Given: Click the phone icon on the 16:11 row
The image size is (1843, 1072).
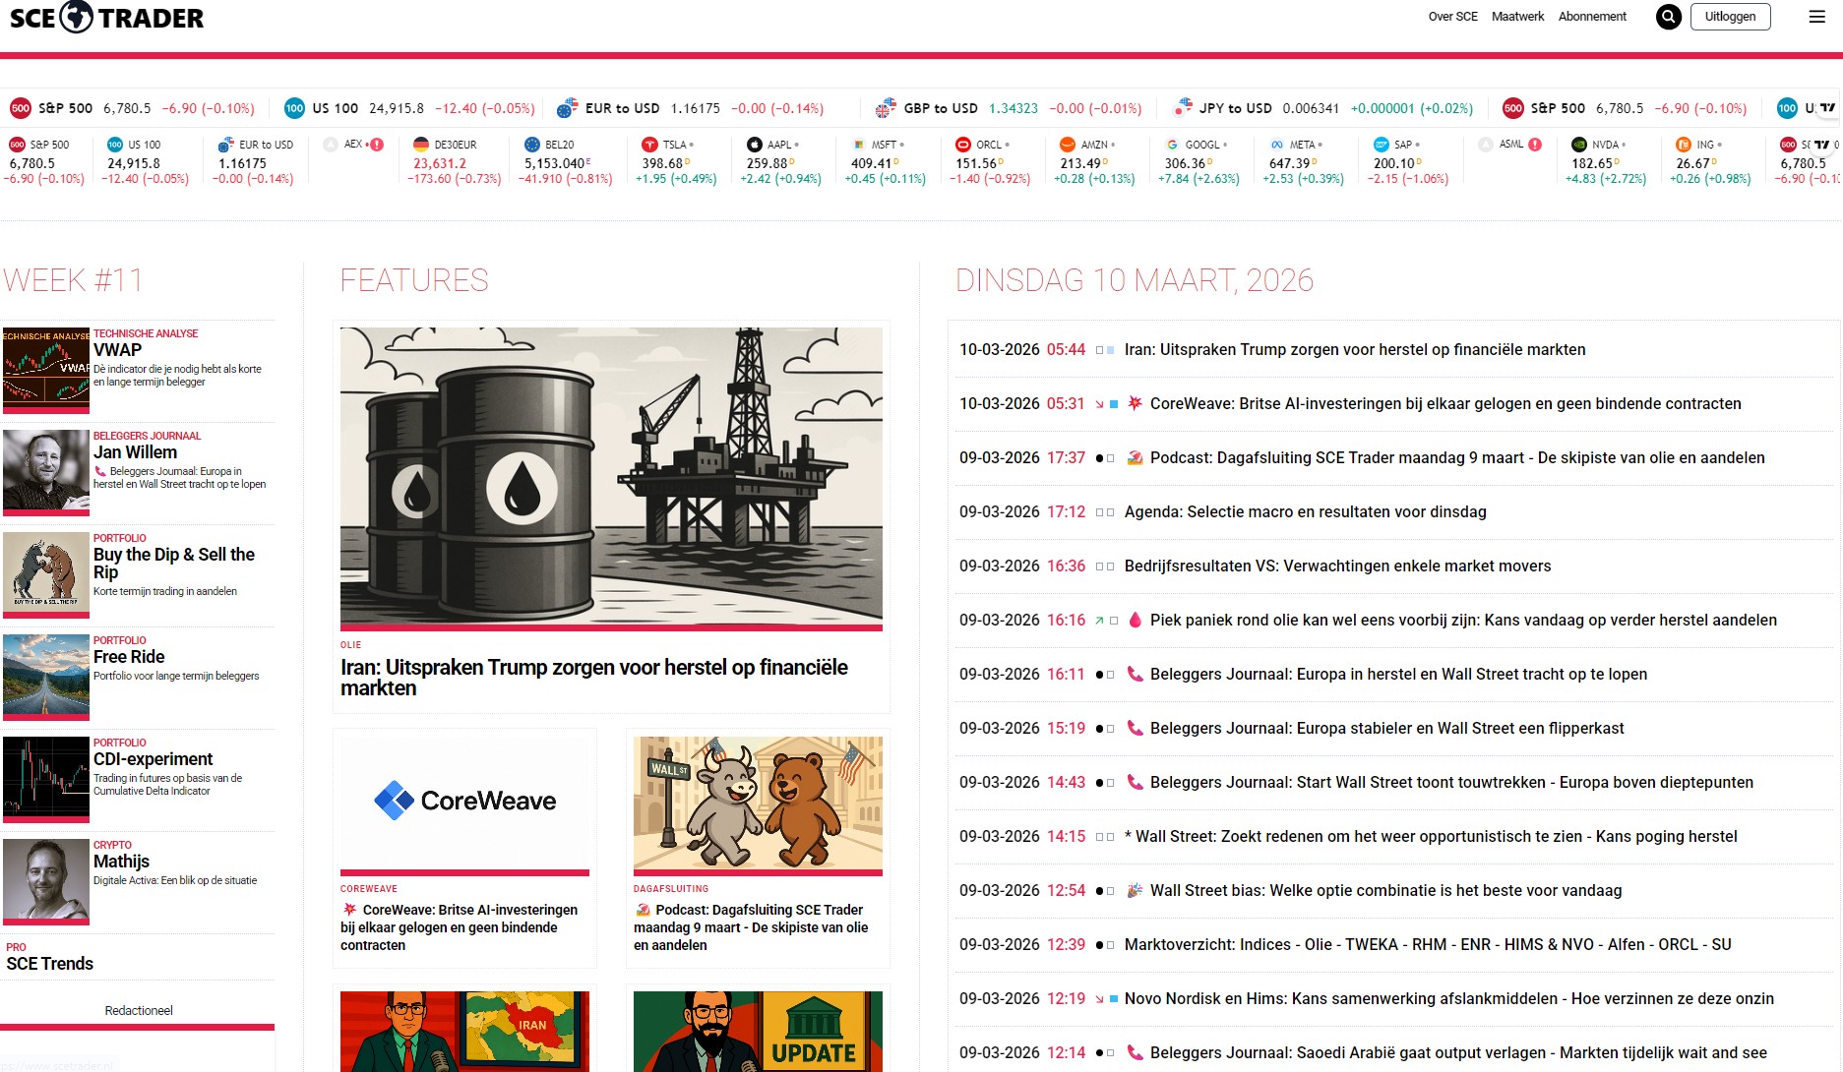Looking at the screenshot, I should click(x=1135, y=674).
